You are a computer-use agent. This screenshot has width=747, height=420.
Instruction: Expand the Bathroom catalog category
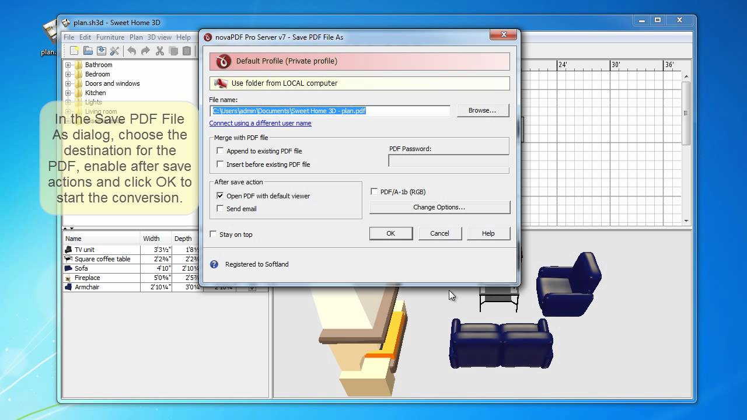point(68,65)
